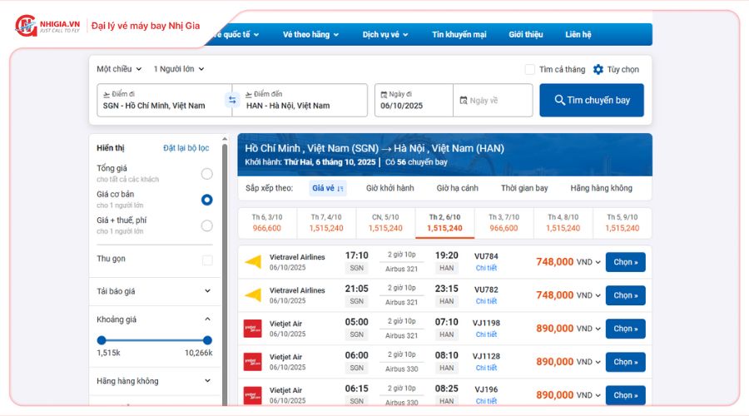Select the Th 6, 3/10 date tab
Screen dimensions: 749x416
(267, 223)
